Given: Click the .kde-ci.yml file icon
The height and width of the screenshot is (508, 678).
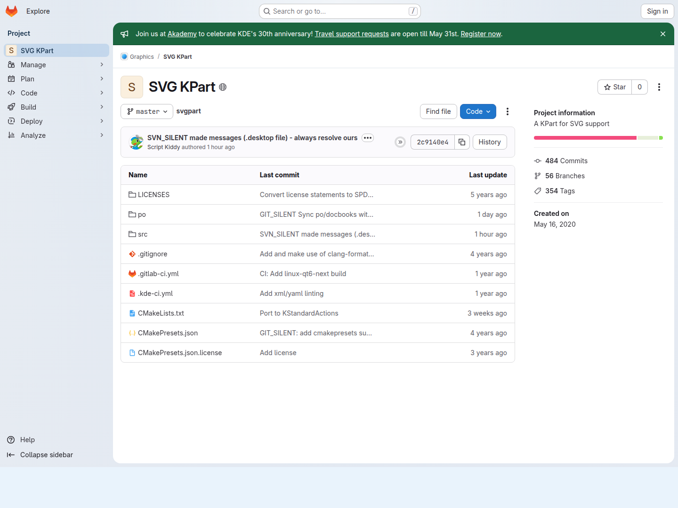Looking at the screenshot, I should (132, 294).
